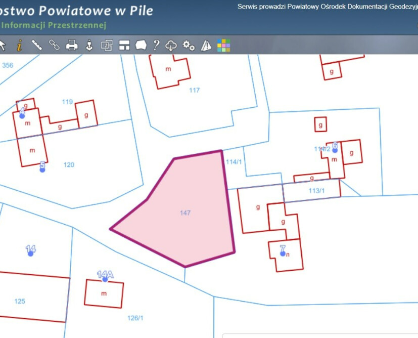418x338 pixels.
Task: Click the triangular warning sign icon
Action: (206, 46)
